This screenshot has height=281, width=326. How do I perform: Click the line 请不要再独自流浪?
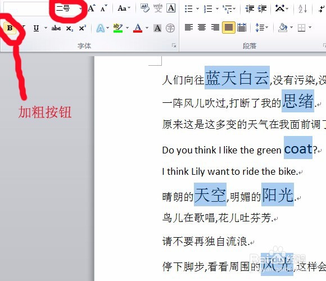coord(206,242)
